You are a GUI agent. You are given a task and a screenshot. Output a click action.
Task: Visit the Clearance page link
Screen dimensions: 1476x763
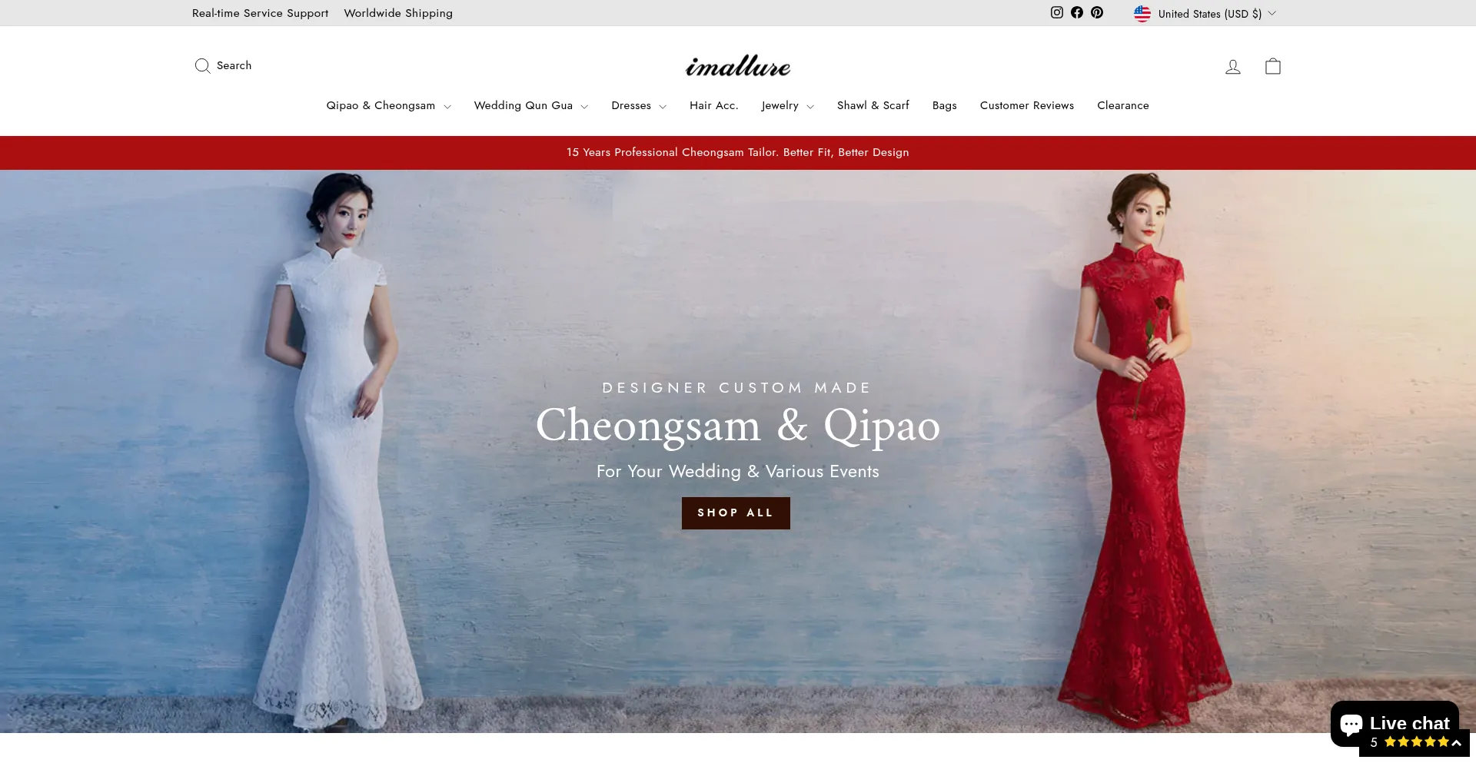click(1122, 106)
